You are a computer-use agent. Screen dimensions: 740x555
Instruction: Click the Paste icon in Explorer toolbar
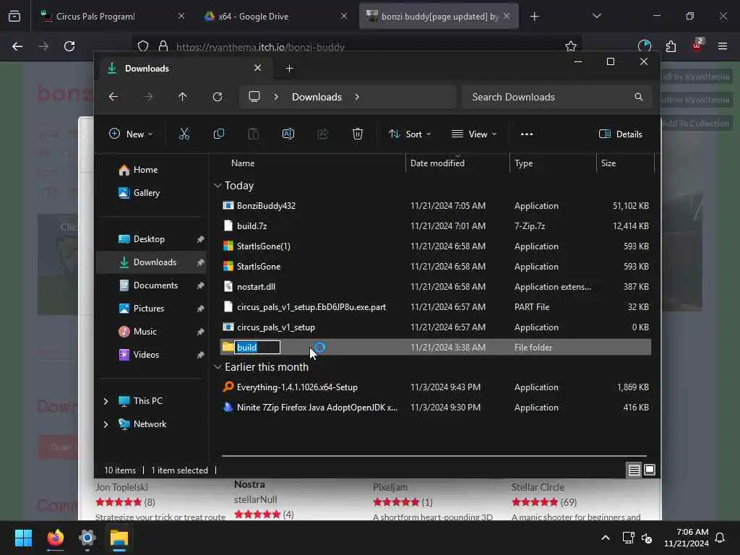254,134
